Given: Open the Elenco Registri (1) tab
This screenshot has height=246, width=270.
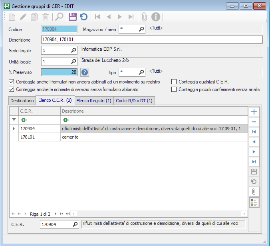Looking at the screenshot, I should point(94,101).
